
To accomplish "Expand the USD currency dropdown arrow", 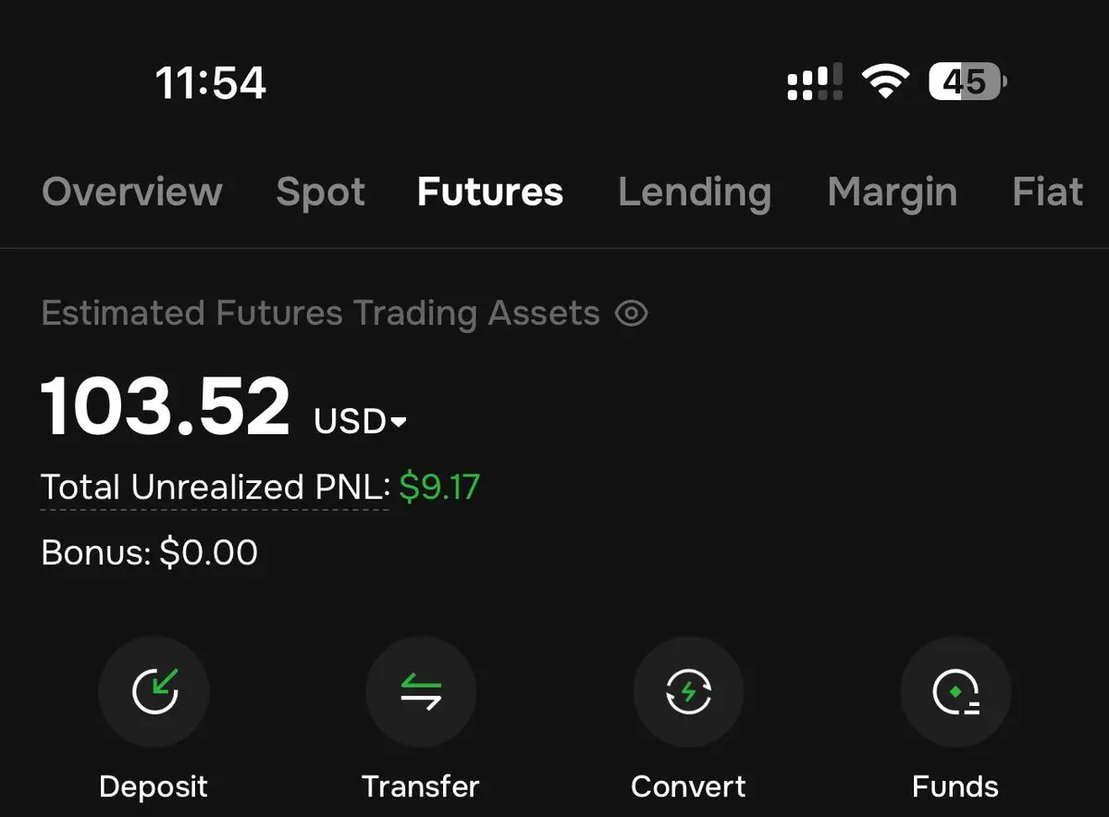I will [399, 422].
